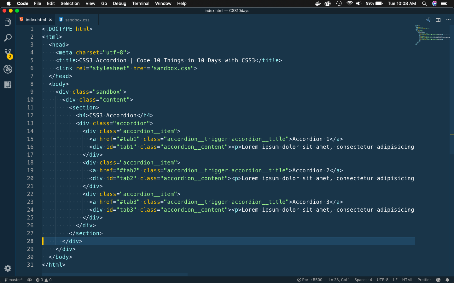
Task: Open changes preview icon in editor toolbar
Action: point(428,20)
